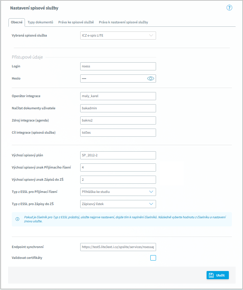
Task: Click into the Login field
Action: click(x=118, y=66)
